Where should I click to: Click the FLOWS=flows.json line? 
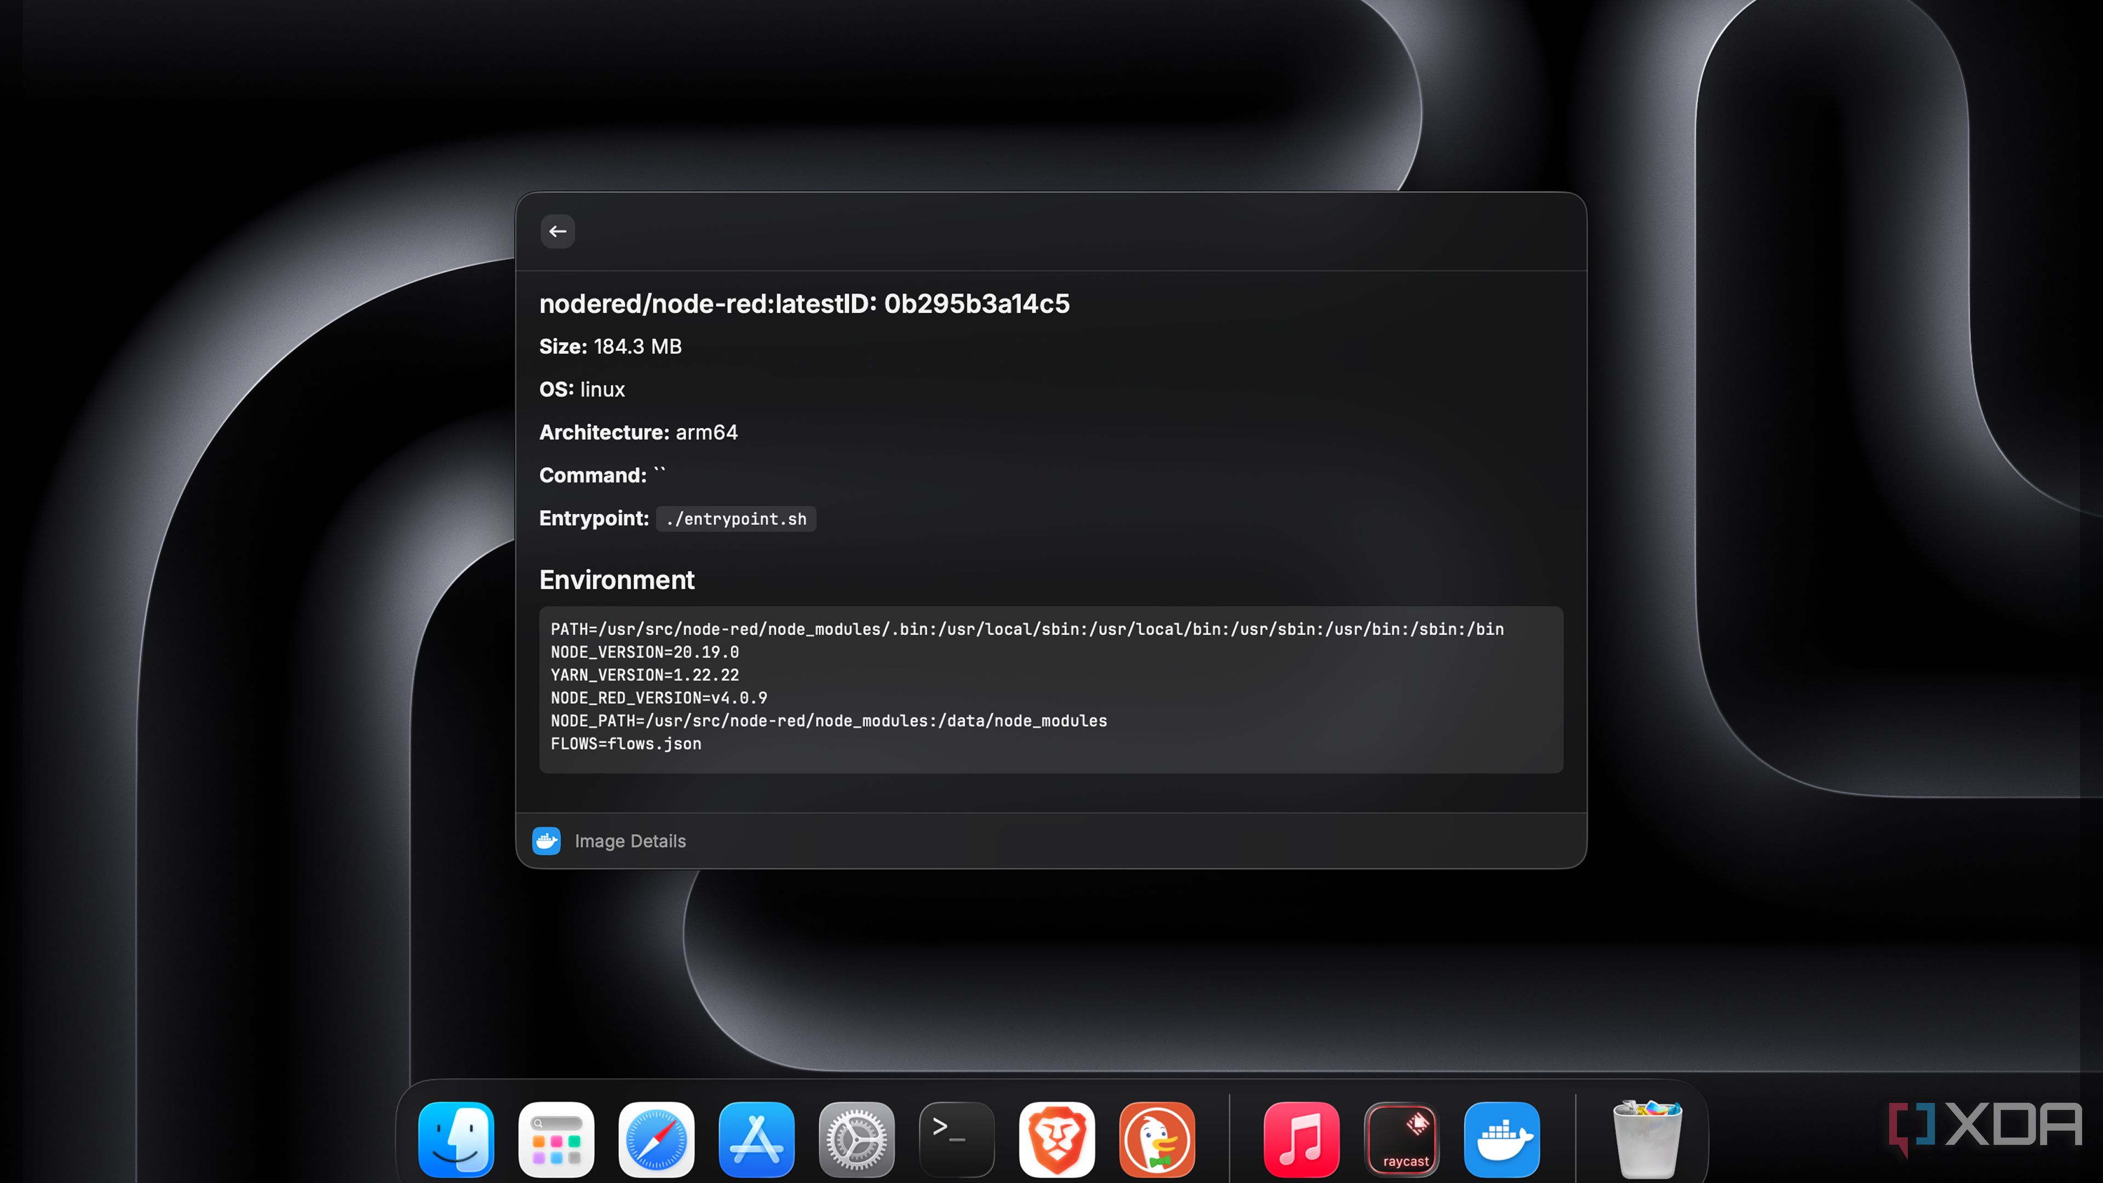coord(626,744)
